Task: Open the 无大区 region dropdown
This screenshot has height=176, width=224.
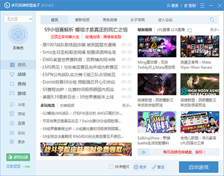Action: tap(18, 19)
